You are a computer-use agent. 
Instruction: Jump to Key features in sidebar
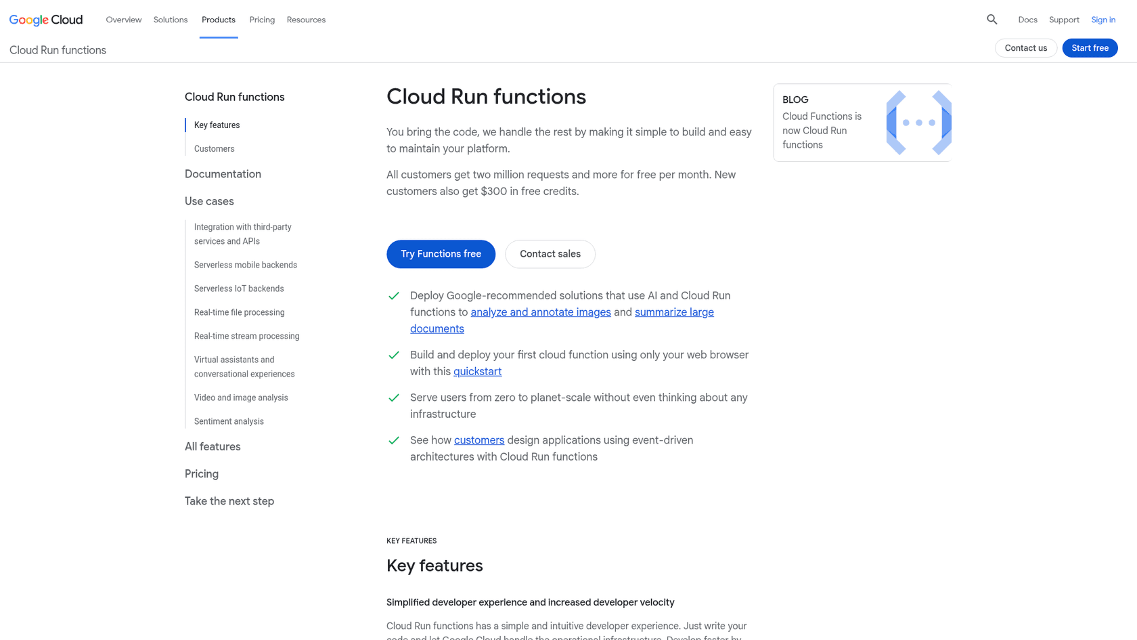(x=217, y=125)
